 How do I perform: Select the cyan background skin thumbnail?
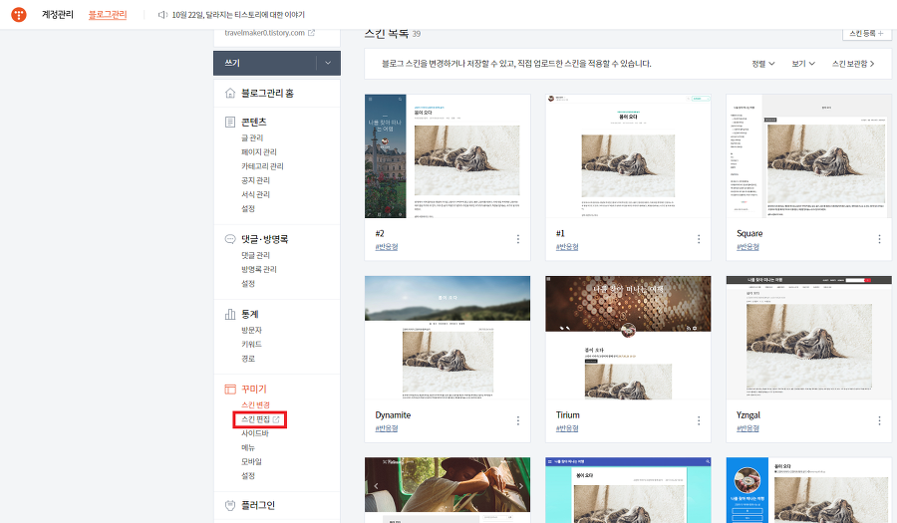[628, 490]
